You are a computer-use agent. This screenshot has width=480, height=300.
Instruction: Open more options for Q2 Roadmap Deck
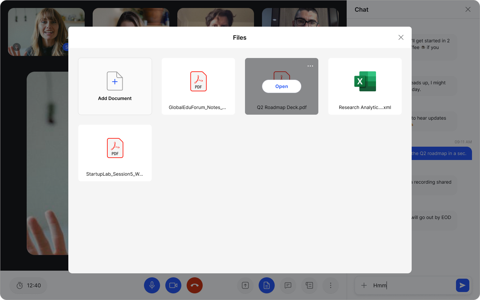coord(310,66)
